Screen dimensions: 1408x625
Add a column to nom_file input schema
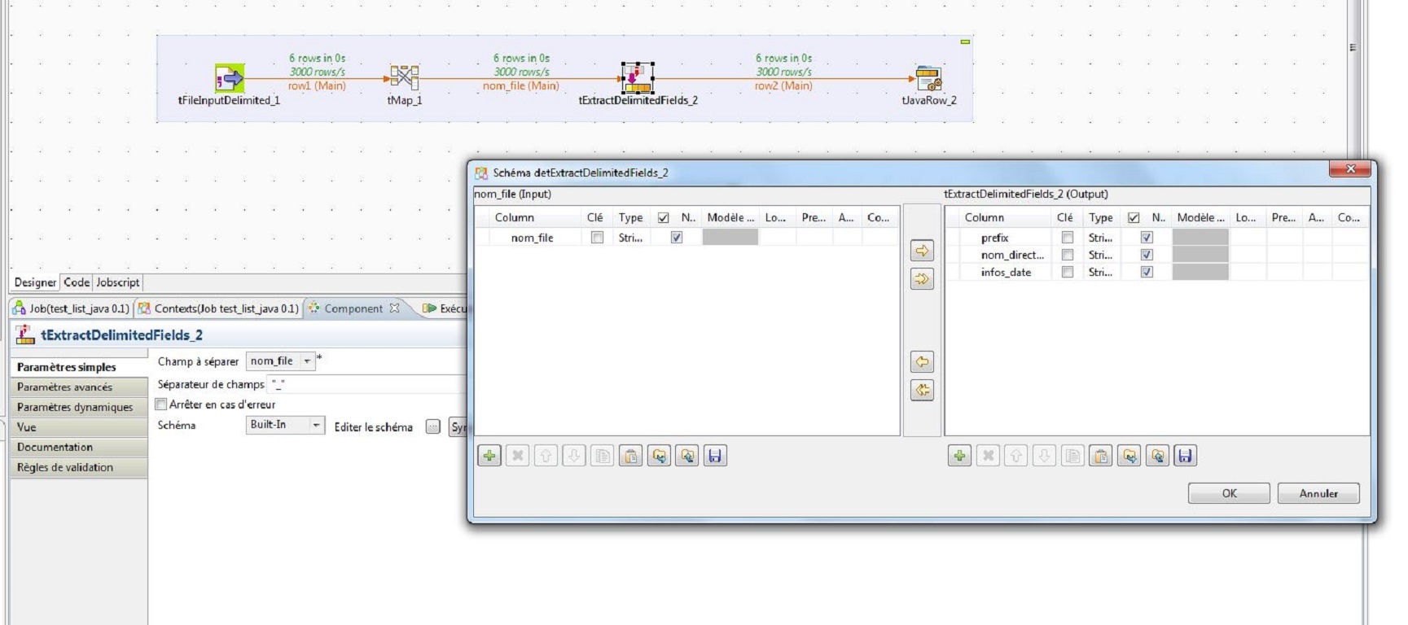[x=489, y=456]
